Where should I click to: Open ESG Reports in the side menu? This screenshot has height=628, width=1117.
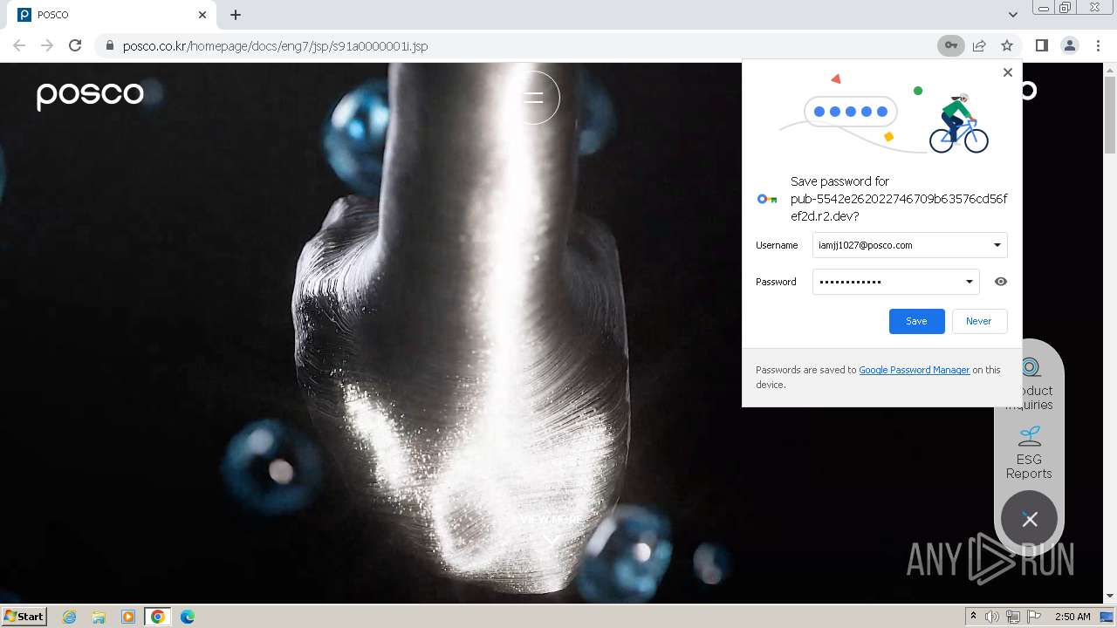click(1029, 453)
